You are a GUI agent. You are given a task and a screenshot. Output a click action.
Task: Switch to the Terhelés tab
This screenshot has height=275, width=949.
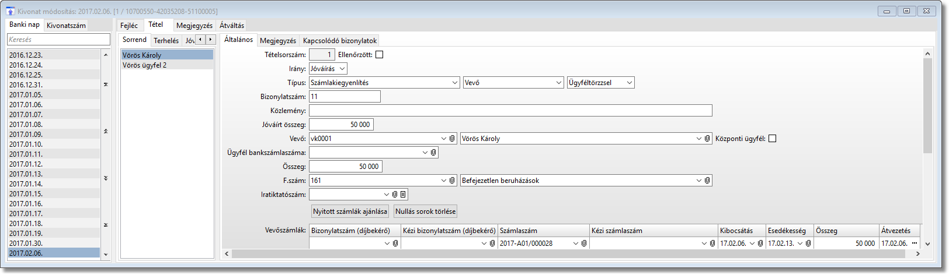(166, 41)
